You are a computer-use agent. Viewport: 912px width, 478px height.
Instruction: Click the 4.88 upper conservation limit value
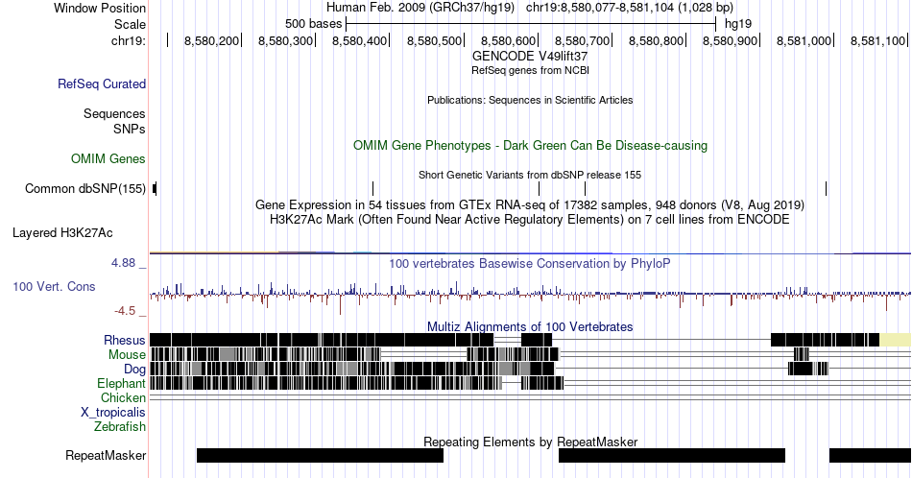click(123, 263)
